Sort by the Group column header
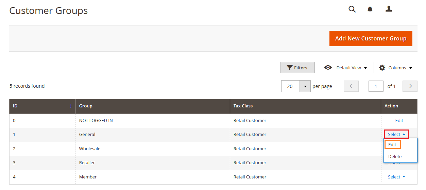Image resolution: width=426 pixels, height=190 pixels. (x=153, y=106)
